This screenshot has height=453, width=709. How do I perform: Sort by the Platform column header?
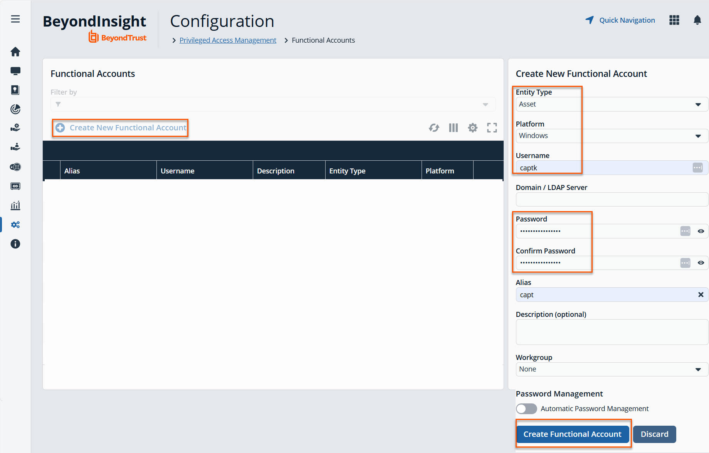tap(447, 171)
